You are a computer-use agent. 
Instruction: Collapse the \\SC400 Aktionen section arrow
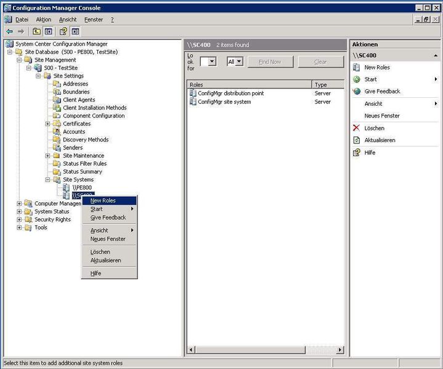coord(436,55)
